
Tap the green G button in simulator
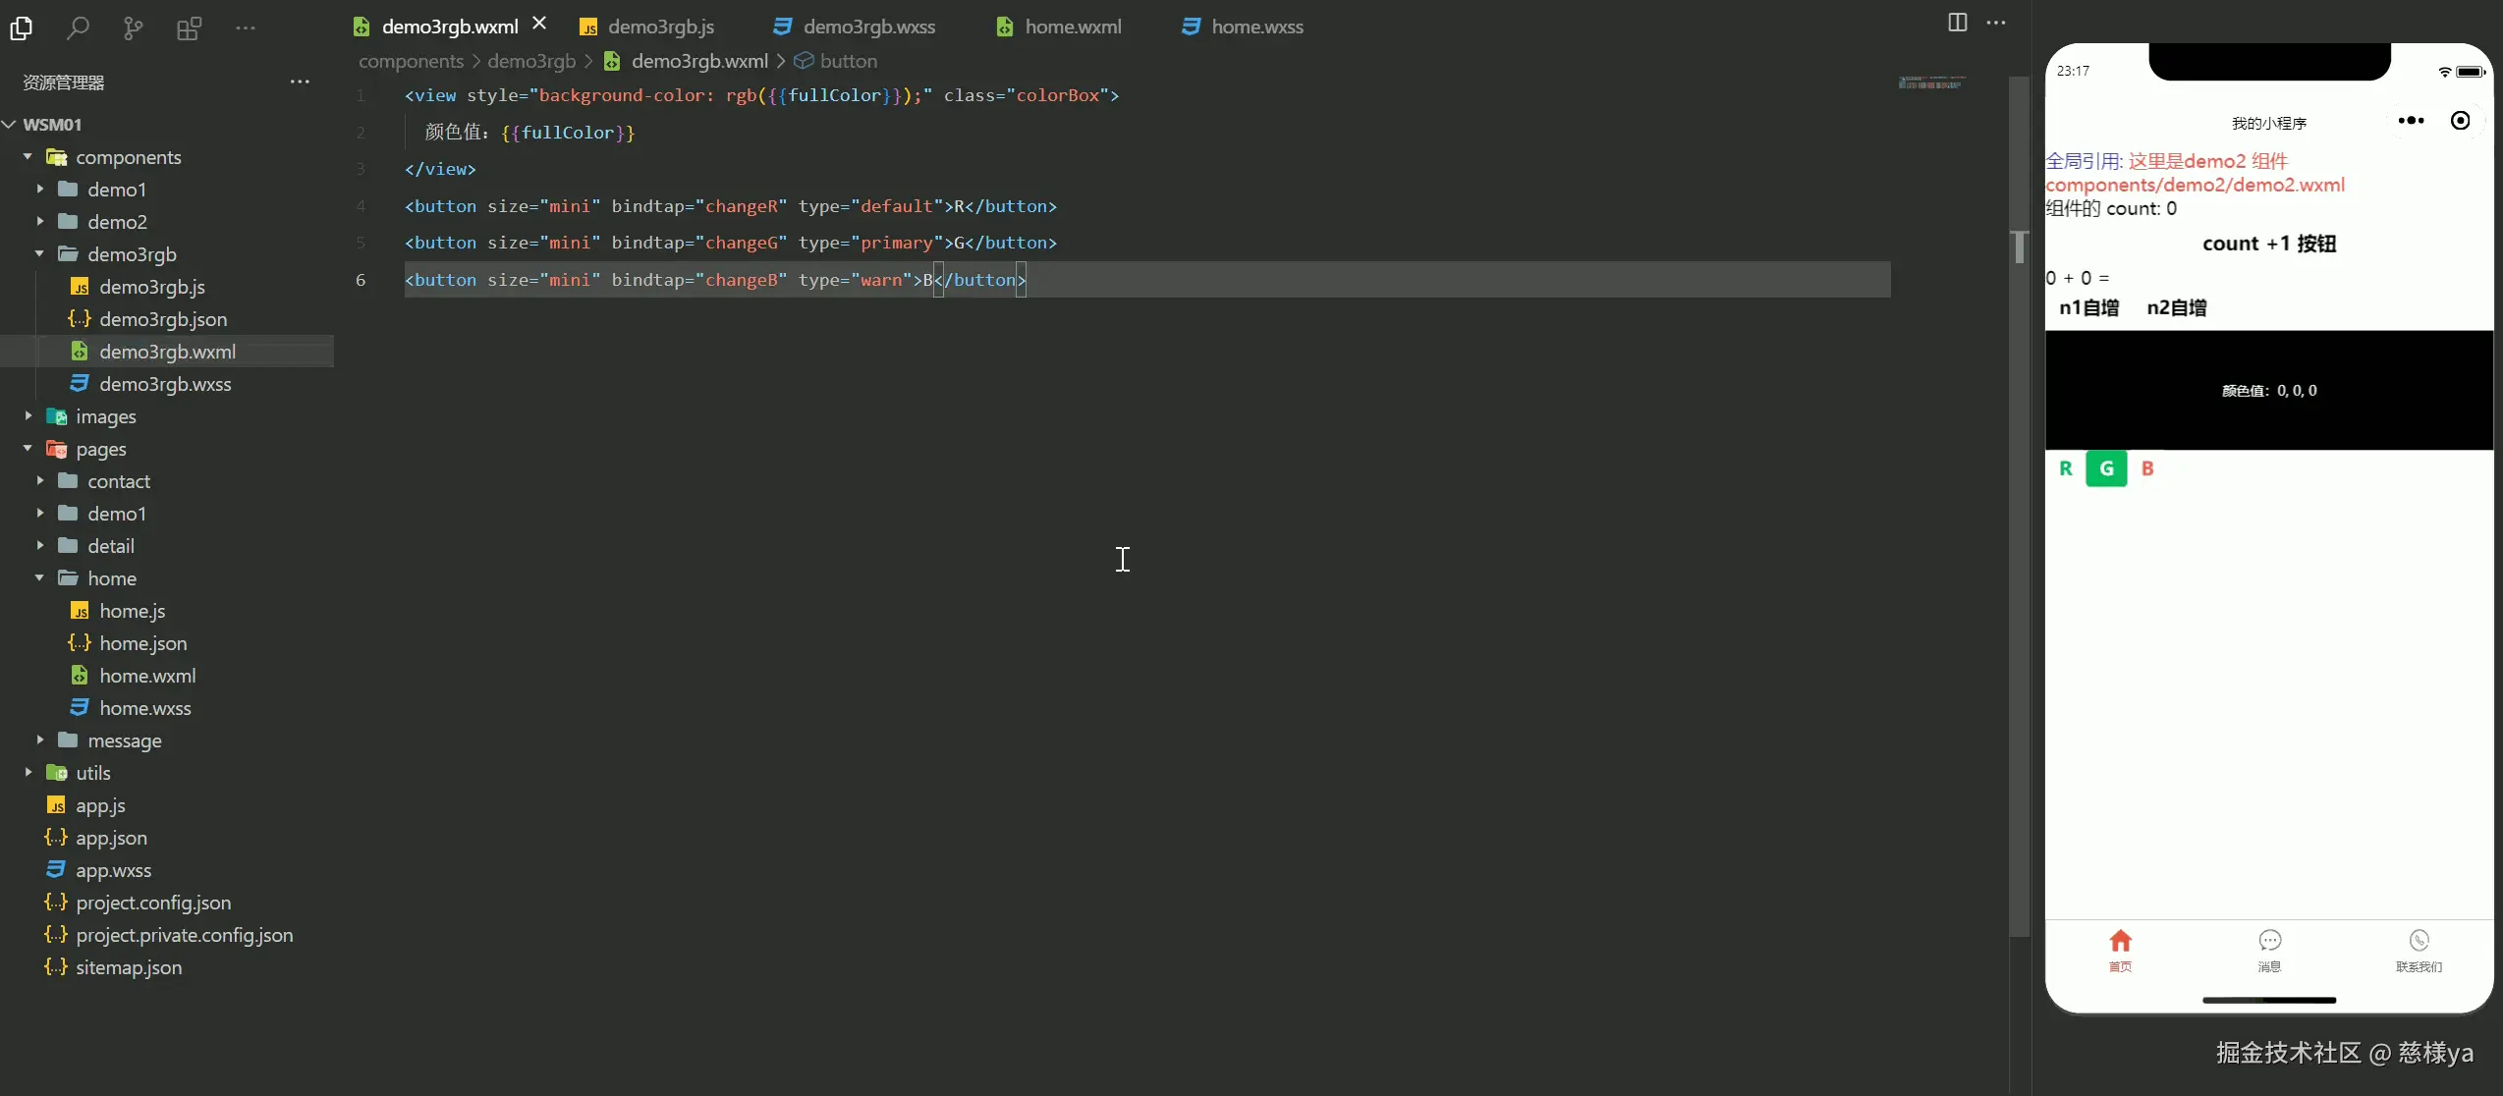[2106, 468]
